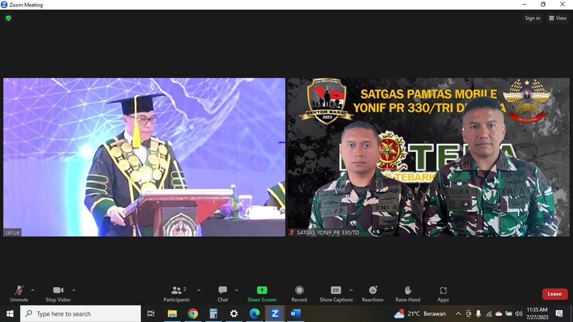
Task: Open the Chat panel
Action: point(223,294)
